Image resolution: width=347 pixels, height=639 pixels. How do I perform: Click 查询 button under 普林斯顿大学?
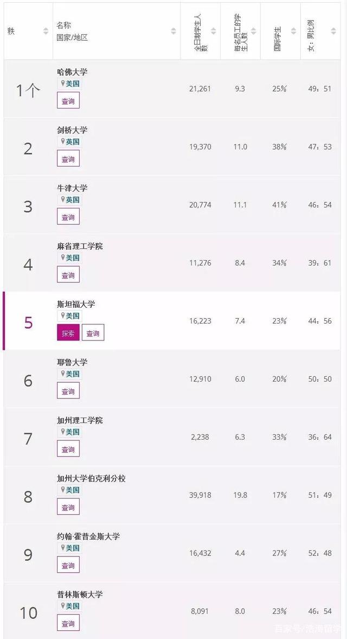point(68,624)
